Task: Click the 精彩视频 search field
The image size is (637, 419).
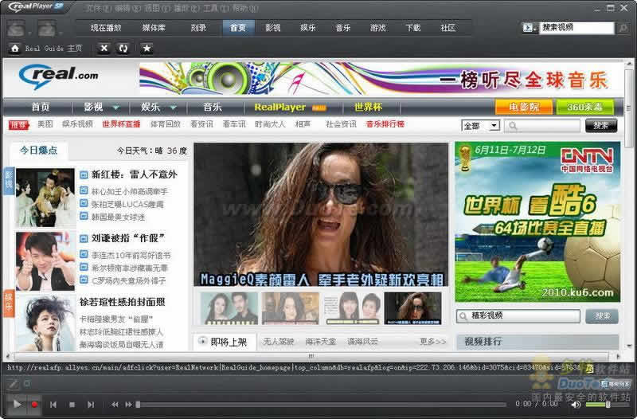Action: (518, 316)
